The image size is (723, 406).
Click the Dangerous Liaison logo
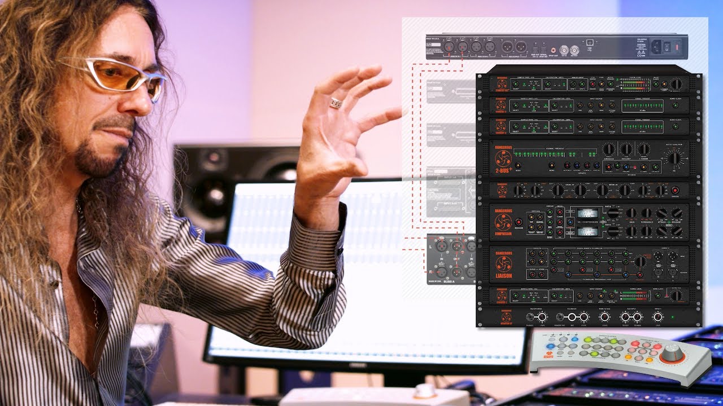pos(504,264)
